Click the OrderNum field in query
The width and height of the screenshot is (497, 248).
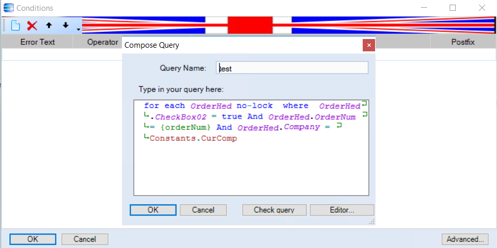pos(335,117)
